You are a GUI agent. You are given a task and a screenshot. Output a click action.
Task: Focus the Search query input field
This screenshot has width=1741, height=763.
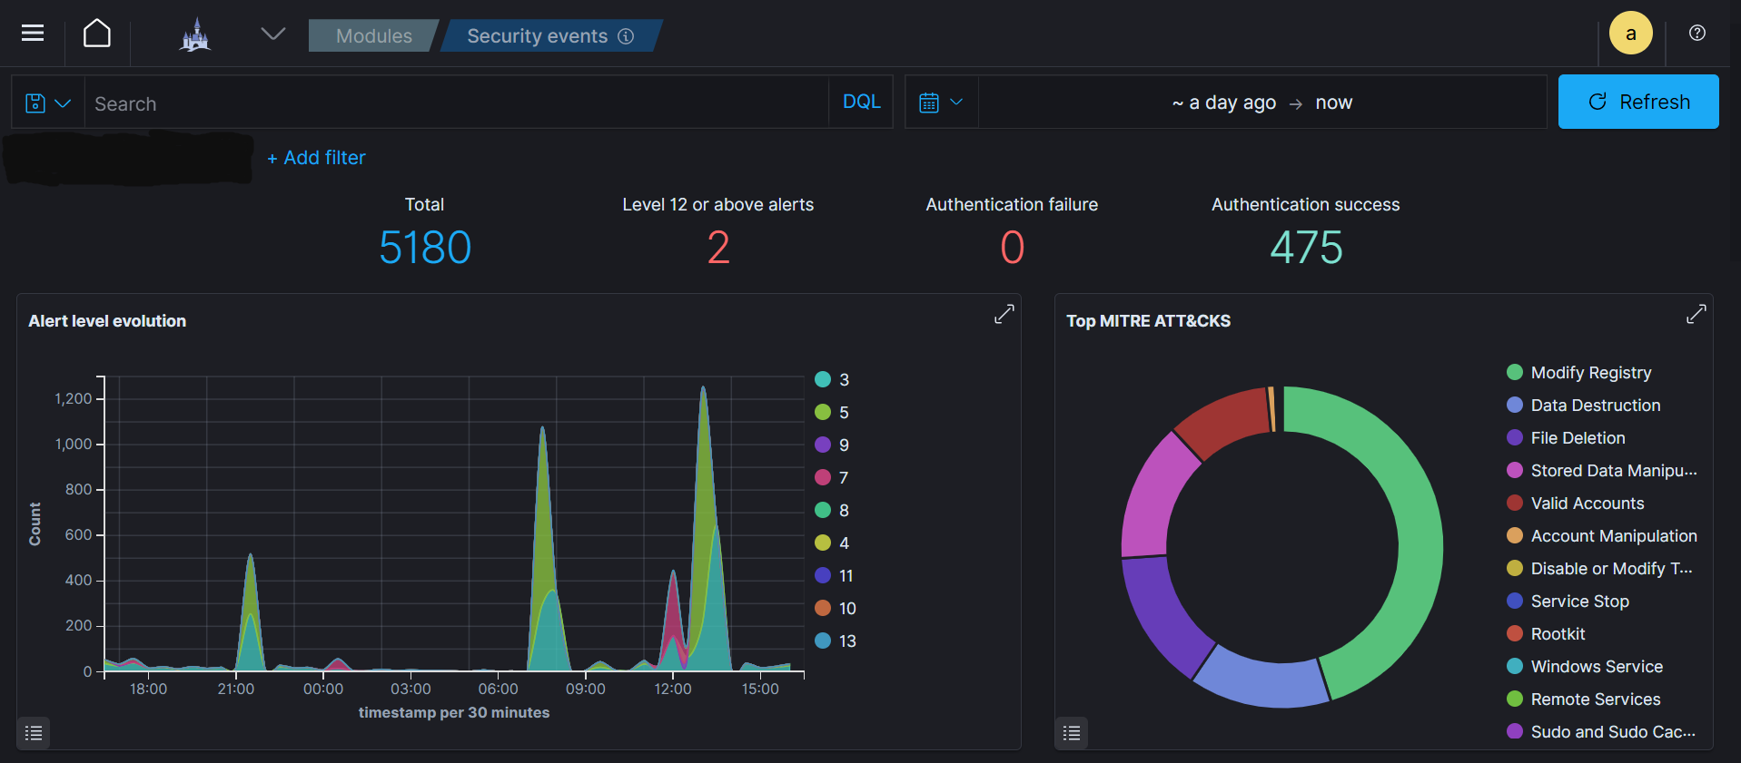pos(454,103)
